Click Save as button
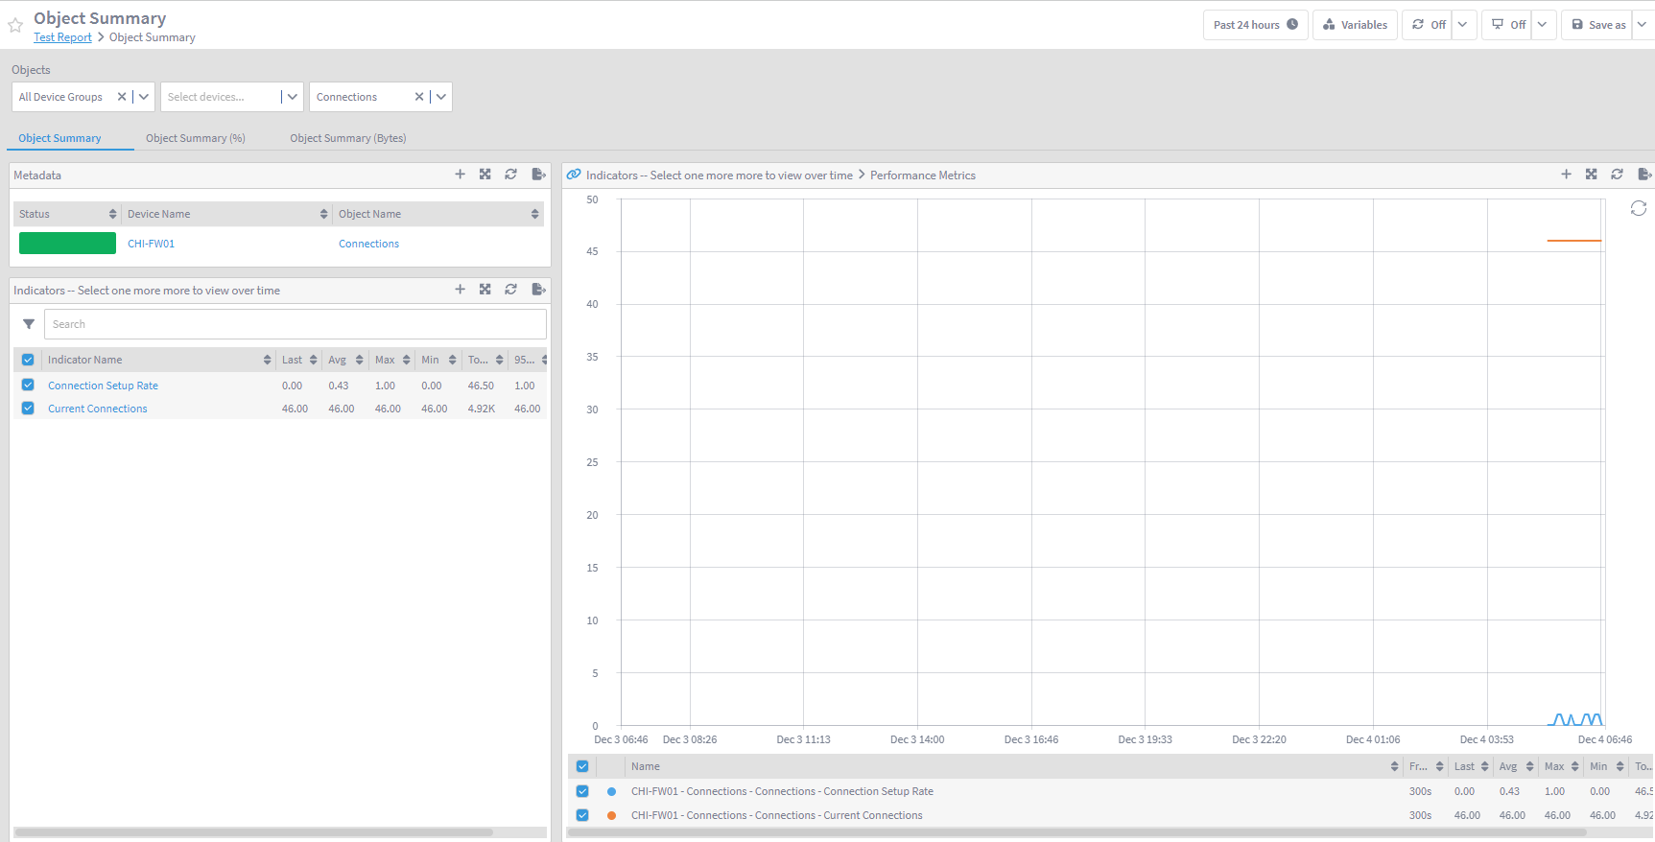The width and height of the screenshot is (1655, 842). pos(1598,25)
